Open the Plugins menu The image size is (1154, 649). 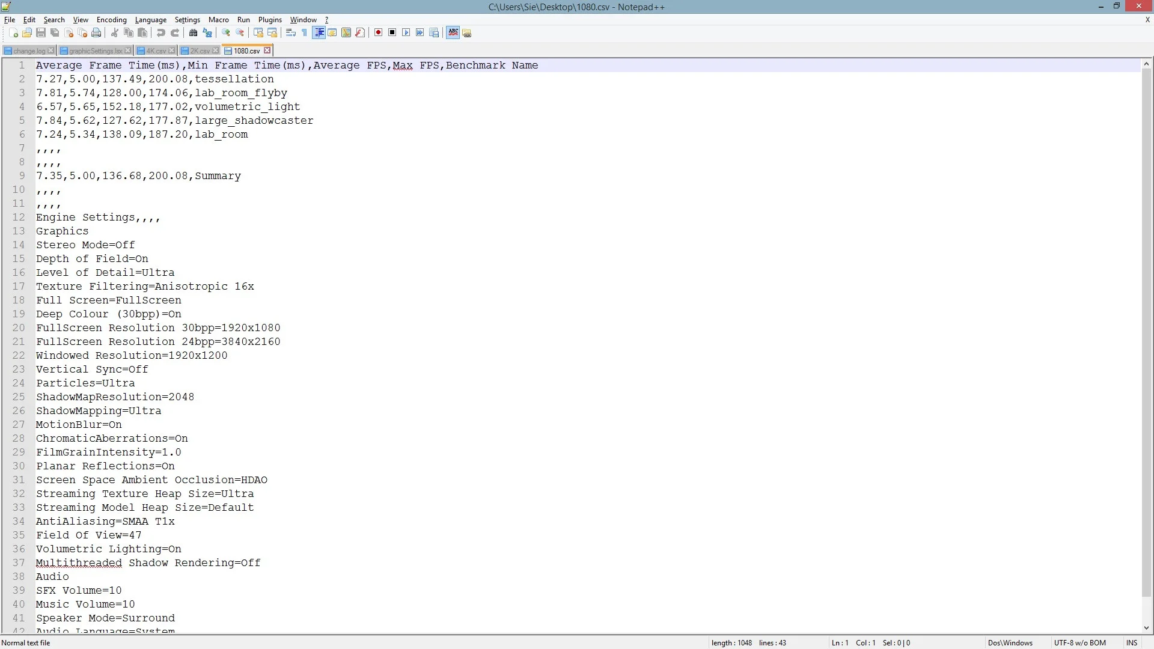click(x=270, y=20)
